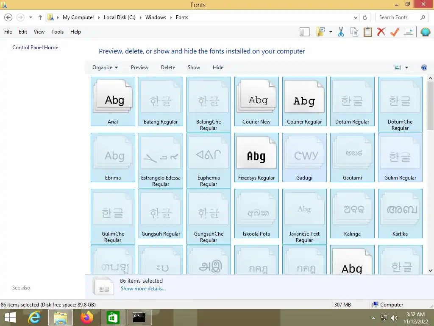Select the Arial font family

click(x=113, y=101)
